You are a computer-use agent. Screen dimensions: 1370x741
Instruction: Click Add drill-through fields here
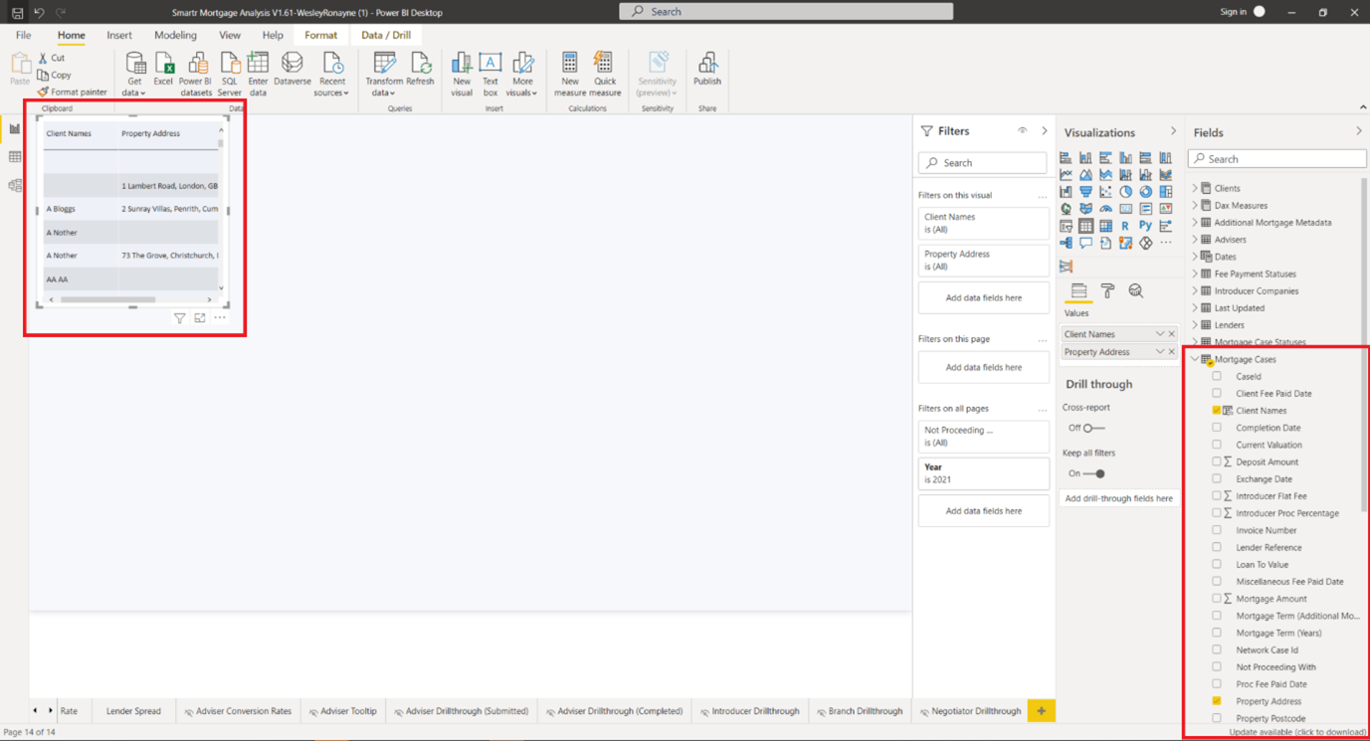click(x=1118, y=498)
